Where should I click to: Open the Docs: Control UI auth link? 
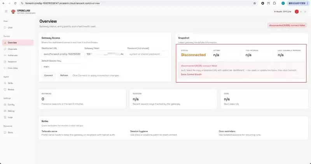point(191,74)
